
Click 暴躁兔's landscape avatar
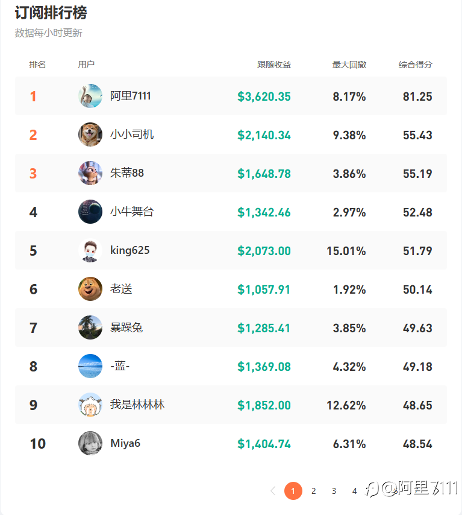click(x=90, y=327)
